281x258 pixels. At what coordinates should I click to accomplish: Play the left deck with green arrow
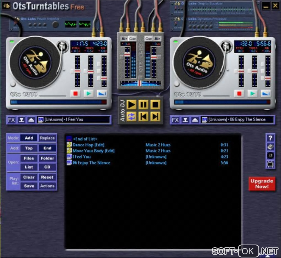point(88,94)
